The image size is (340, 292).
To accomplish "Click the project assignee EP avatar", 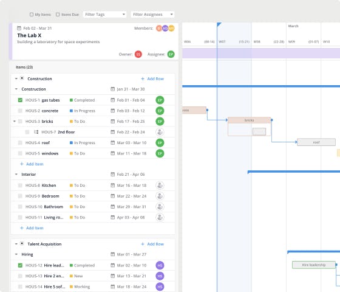I will [x=171, y=54].
